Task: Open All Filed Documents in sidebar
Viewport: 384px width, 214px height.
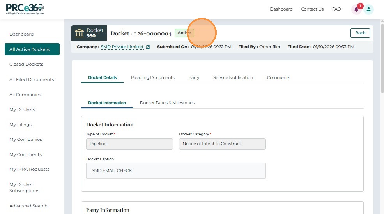Action: pos(32,79)
